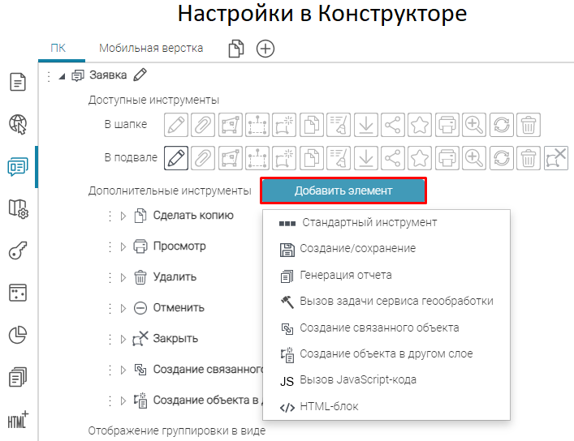This screenshot has width=574, height=441.
Task: Toggle the star favorite tool in В шапке row
Action: (420, 125)
